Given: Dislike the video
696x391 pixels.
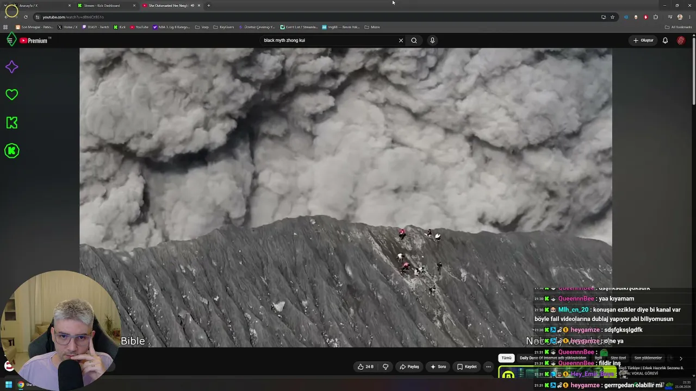Looking at the screenshot, I should pos(386,367).
